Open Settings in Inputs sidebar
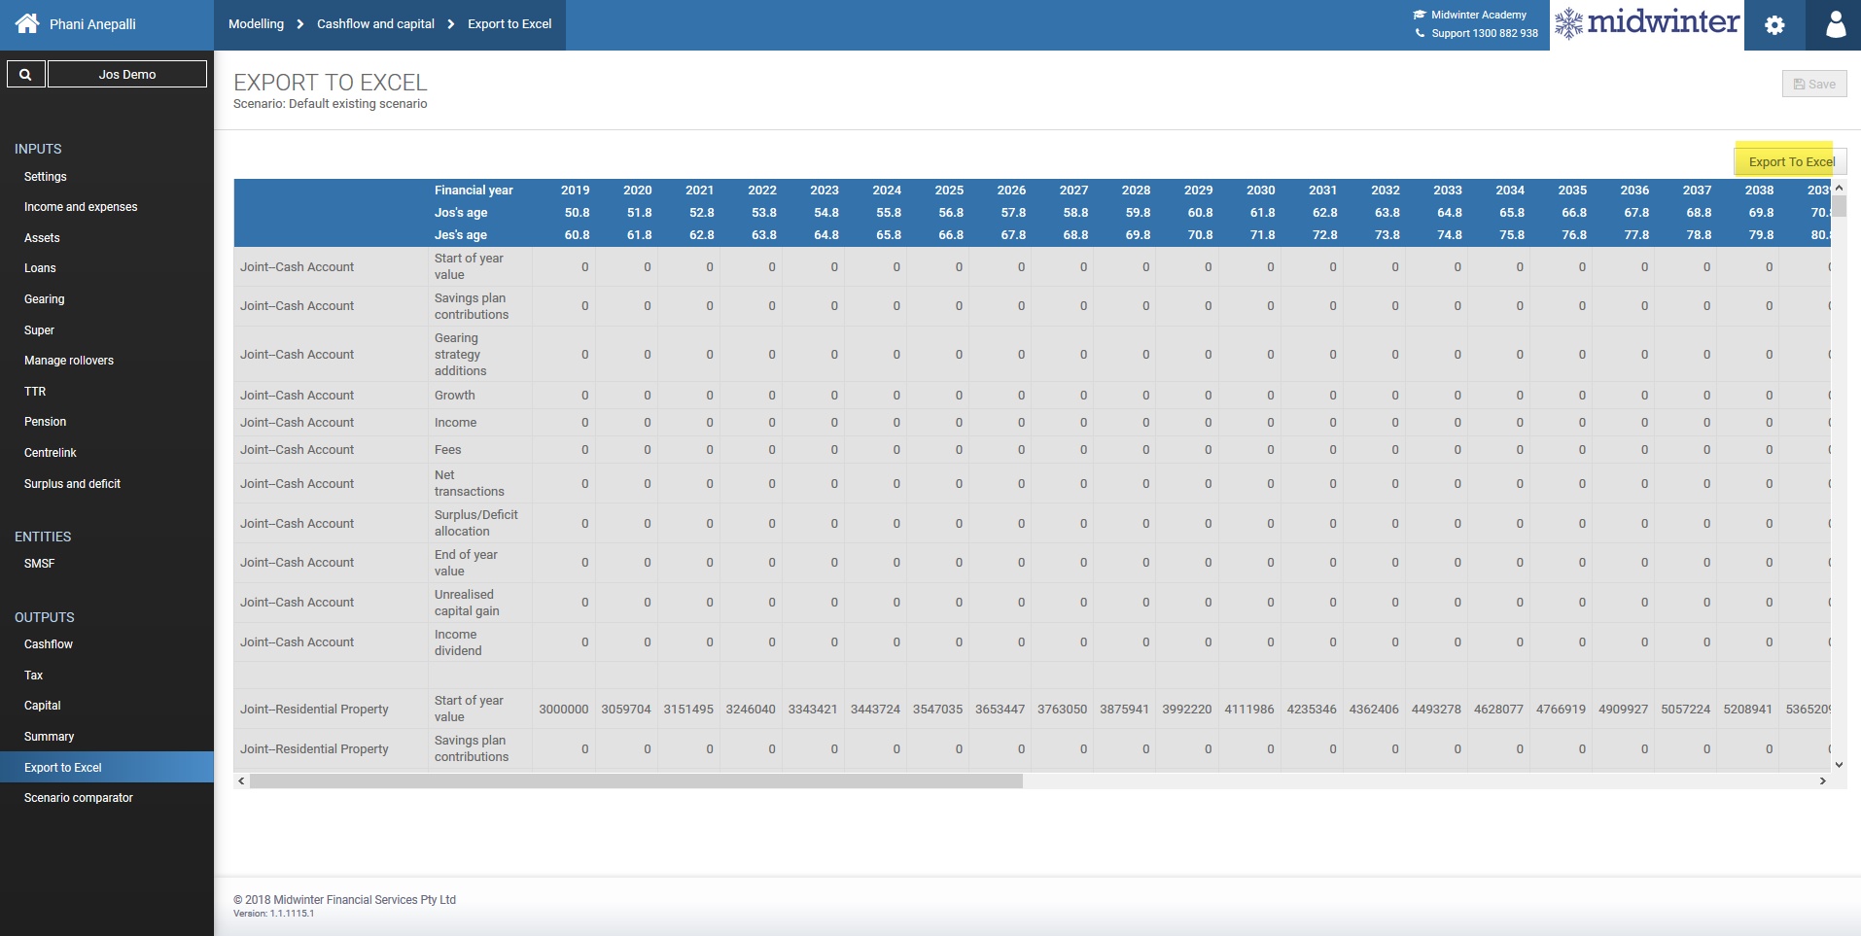1861x936 pixels. pos(46,177)
